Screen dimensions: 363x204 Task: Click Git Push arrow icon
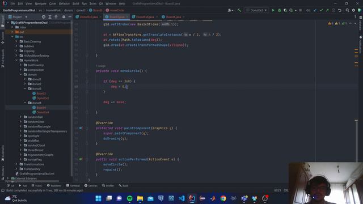[327, 10]
